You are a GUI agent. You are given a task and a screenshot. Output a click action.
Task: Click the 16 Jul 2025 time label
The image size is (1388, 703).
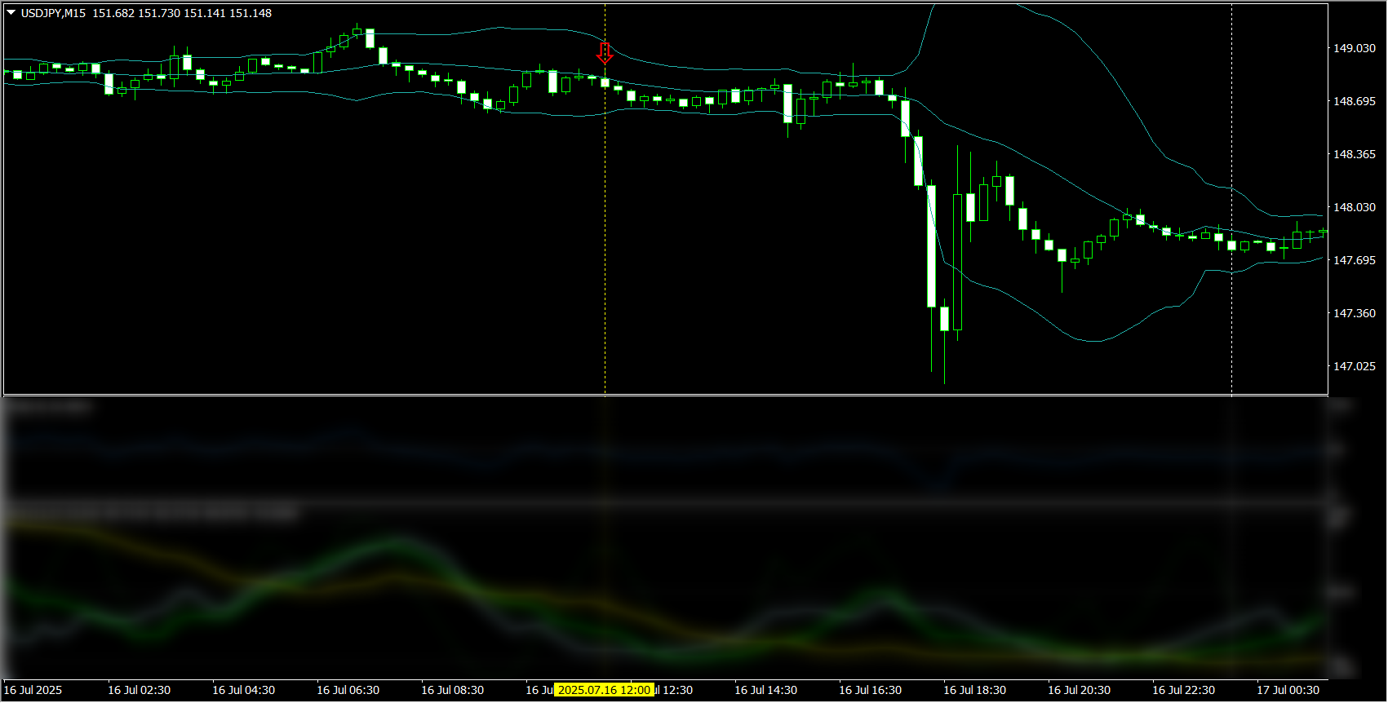coord(33,690)
